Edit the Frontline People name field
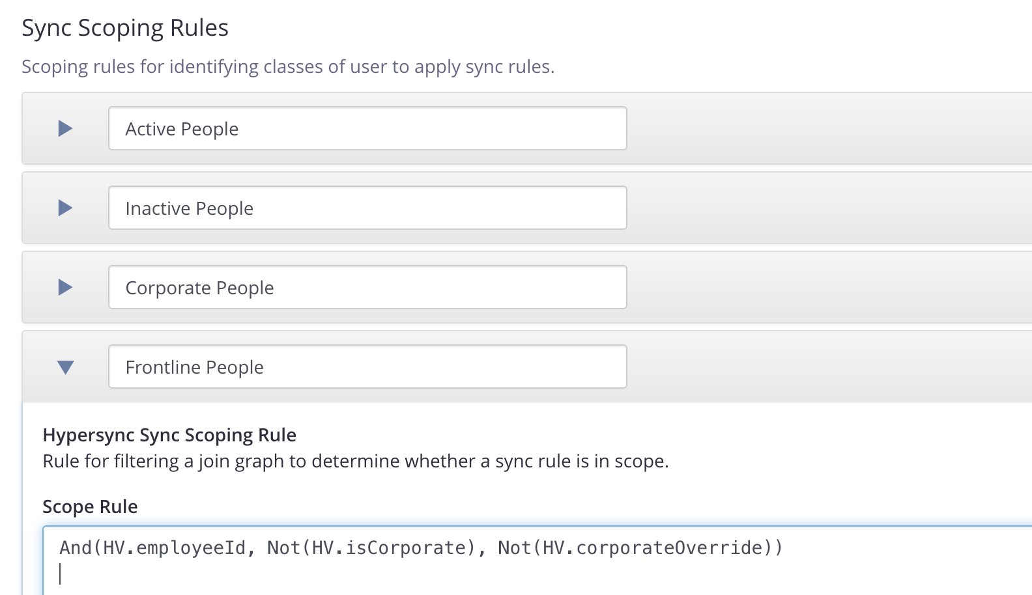Image resolution: width=1032 pixels, height=595 pixels. pyautogui.click(x=367, y=367)
